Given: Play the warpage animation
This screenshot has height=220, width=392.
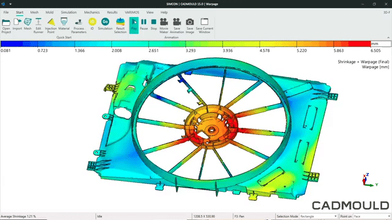Looking at the screenshot, I should coord(134,25).
